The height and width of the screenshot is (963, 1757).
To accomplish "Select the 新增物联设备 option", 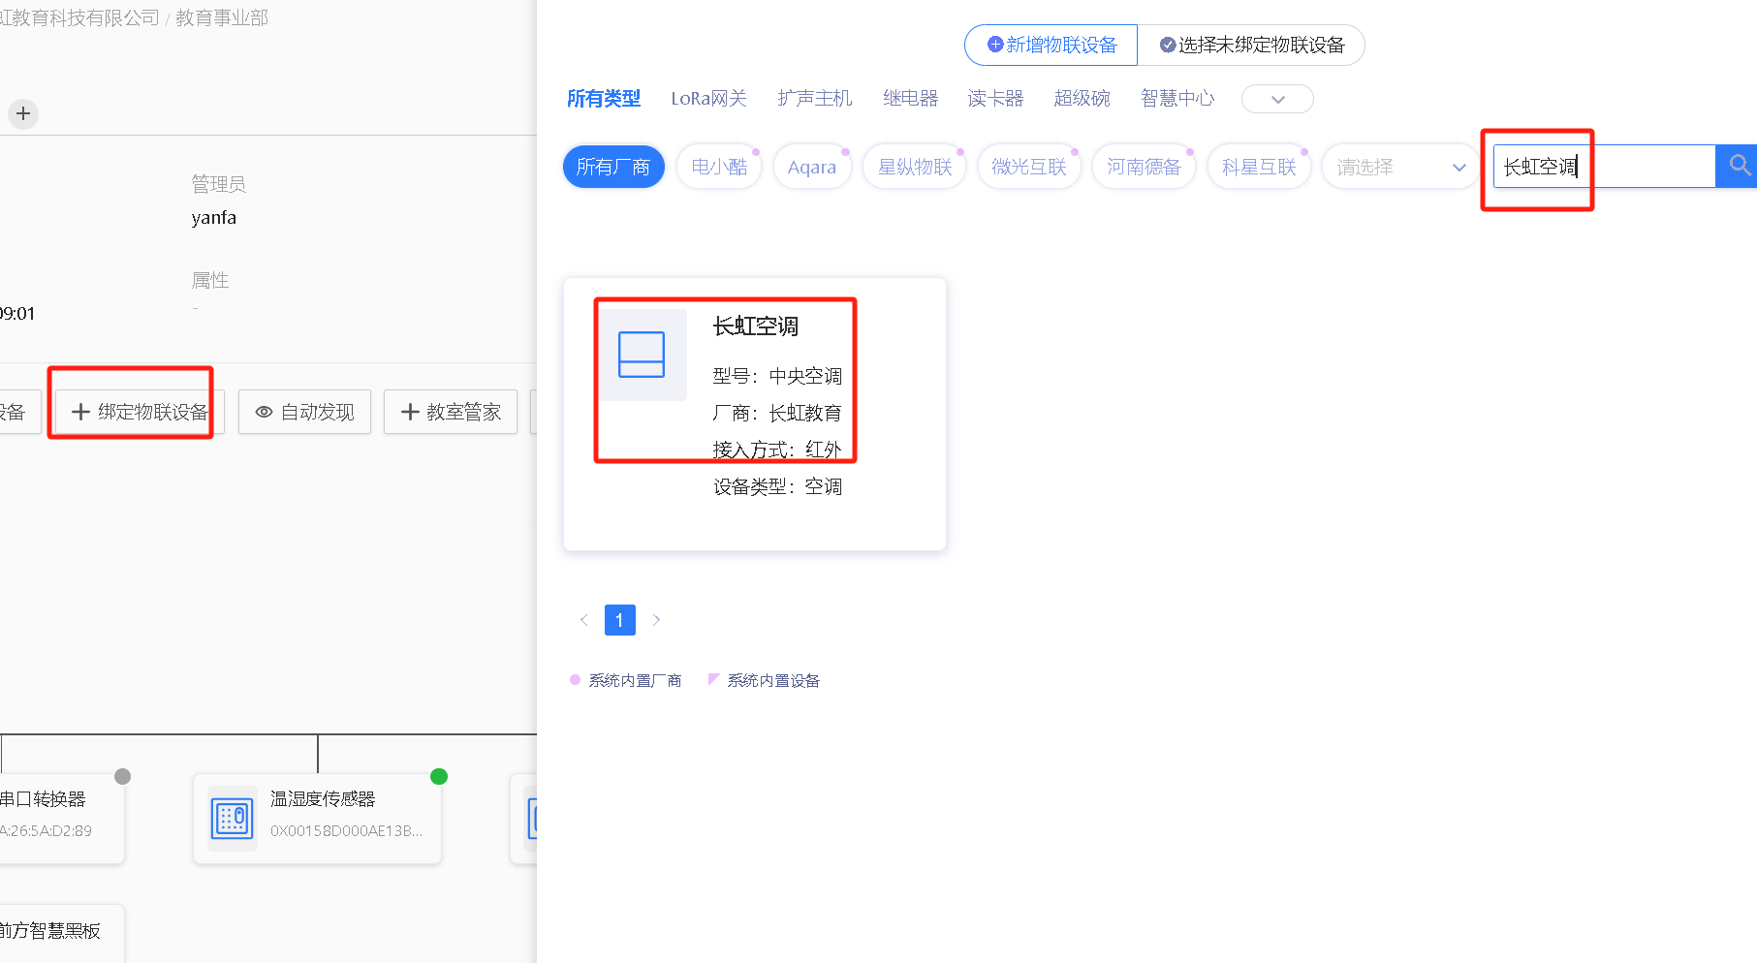I will 1051,46.
